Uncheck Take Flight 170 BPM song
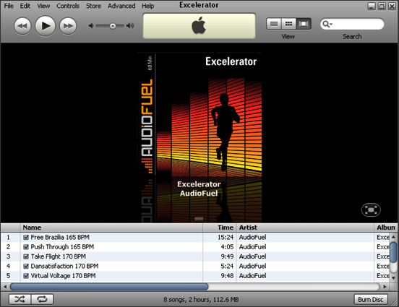 tap(26, 256)
